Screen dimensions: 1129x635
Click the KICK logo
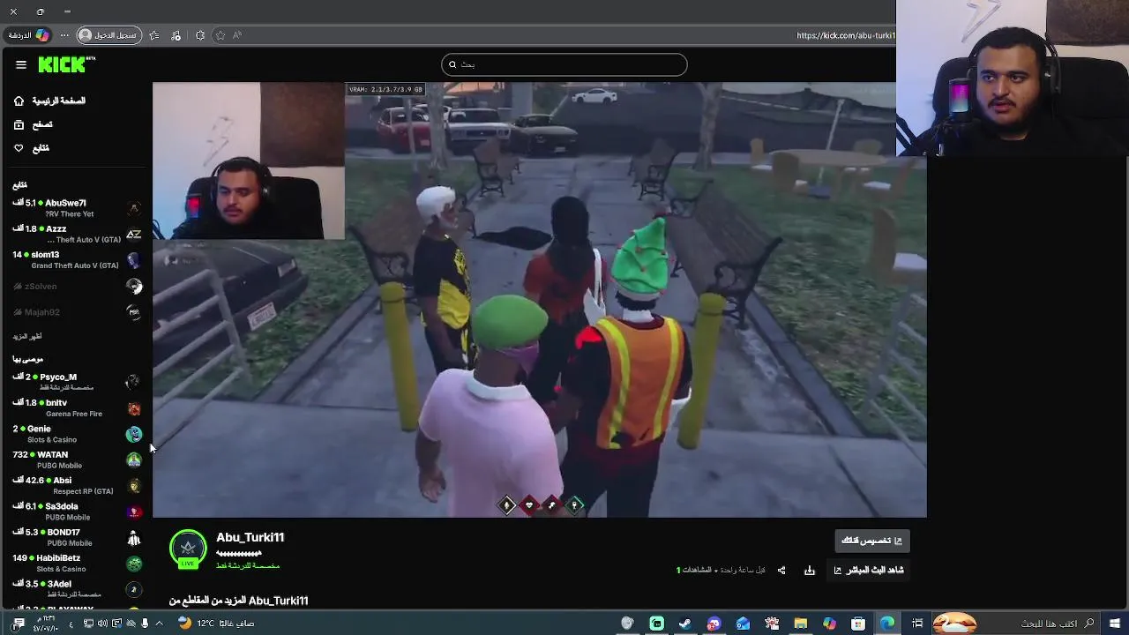tap(67, 64)
